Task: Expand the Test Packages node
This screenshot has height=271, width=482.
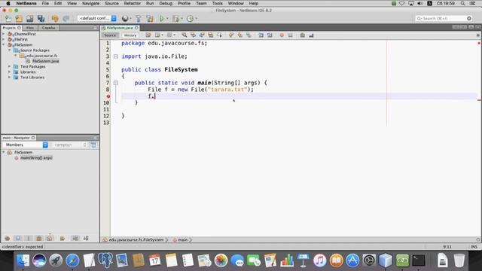Action: (x=10, y=66)
